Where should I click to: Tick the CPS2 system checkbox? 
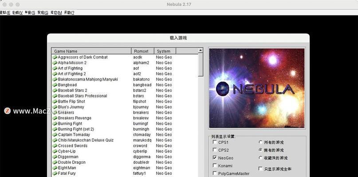coord(215,150)
